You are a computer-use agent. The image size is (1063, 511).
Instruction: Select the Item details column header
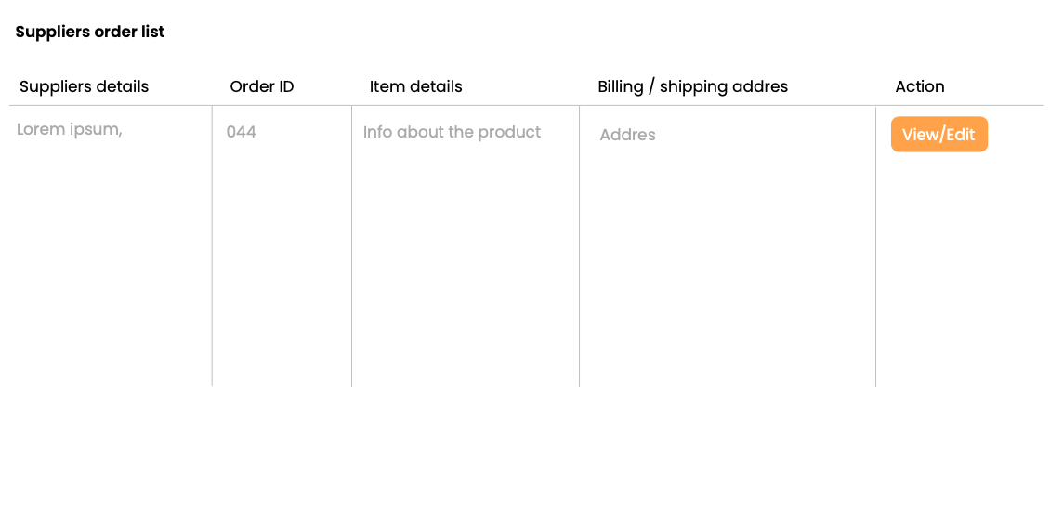tap(416, 86)
